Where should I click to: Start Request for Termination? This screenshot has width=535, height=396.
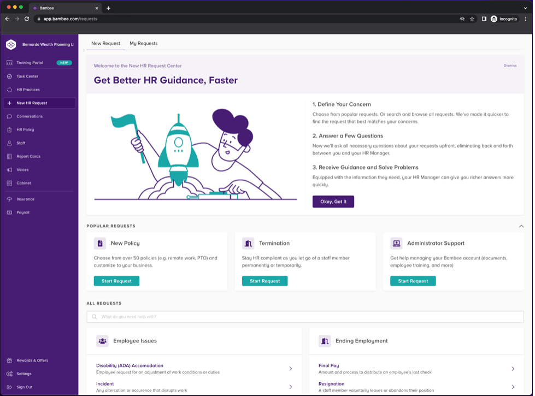coord(264,281)
